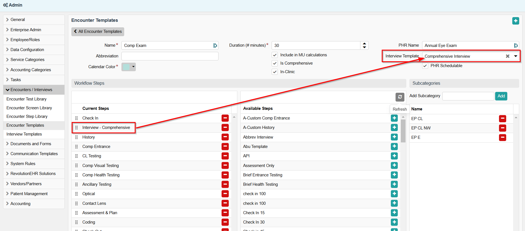Screen dimensions: 525x231
Task: Uncheck Include in MU calculations
Action: [x=275, y=55]
